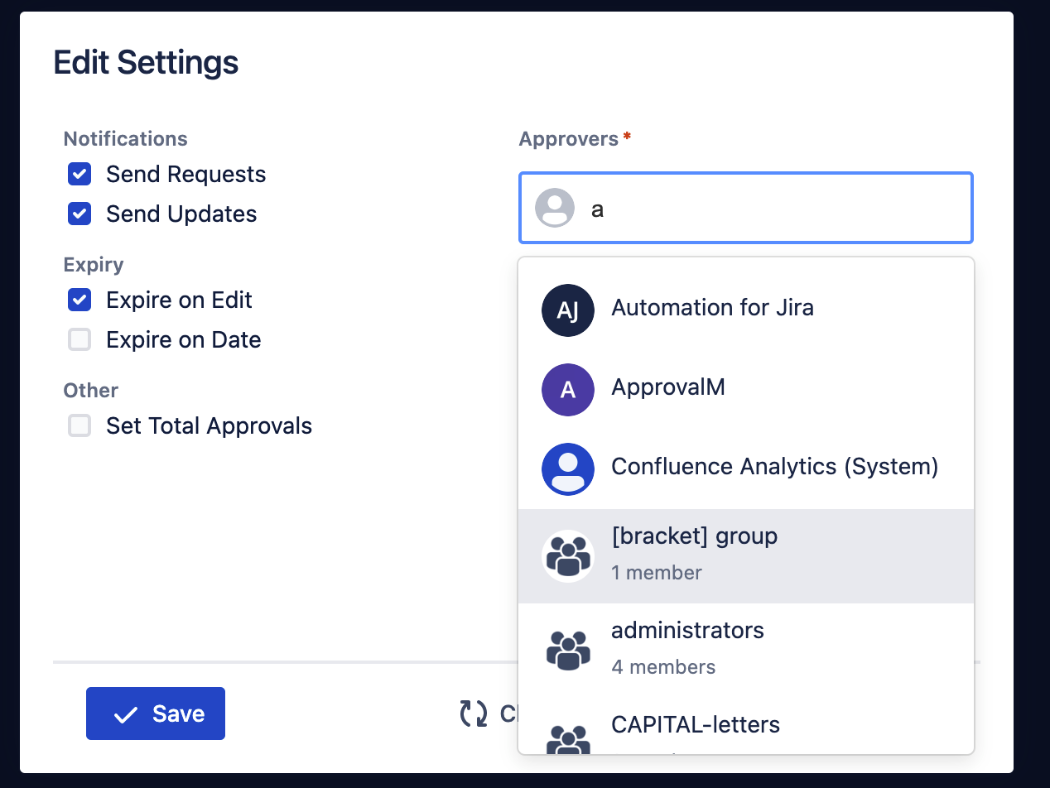Screen dimensions: 1050x788
Task: Select Automation for Jira from dropdown list
Action: pos(712,309)
